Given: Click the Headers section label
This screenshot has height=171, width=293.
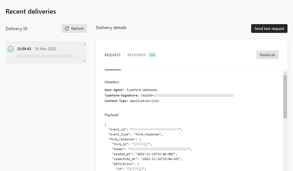Looking at the screenshot, I should (111, 82).
